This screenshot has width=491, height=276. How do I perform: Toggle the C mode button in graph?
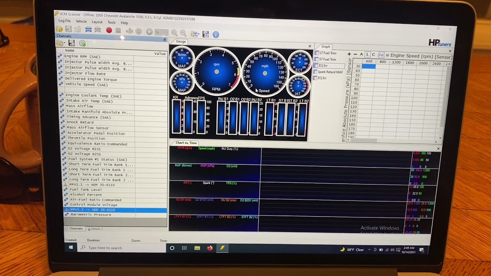(x=374, y=55)
